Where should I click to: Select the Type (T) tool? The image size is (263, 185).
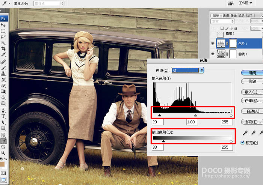[x=3, y=116]
